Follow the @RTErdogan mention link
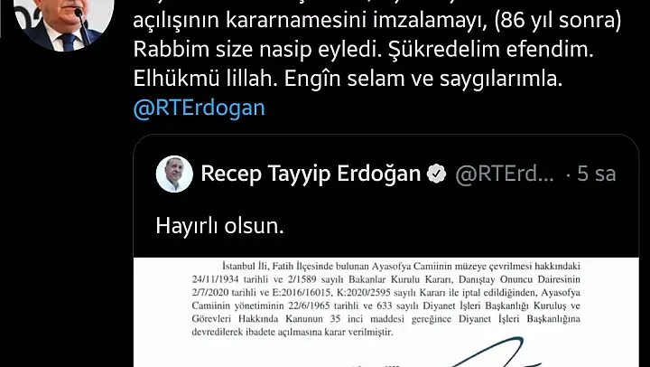This screenshot has height=367, width=650. [x=199, y=108]
